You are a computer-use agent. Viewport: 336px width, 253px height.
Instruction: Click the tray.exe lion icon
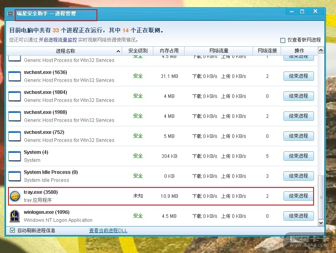tap(15, 196)
